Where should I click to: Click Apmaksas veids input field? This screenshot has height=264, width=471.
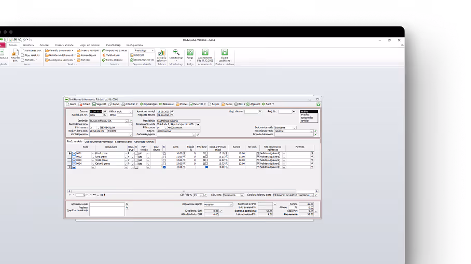(x=107, y=204)
